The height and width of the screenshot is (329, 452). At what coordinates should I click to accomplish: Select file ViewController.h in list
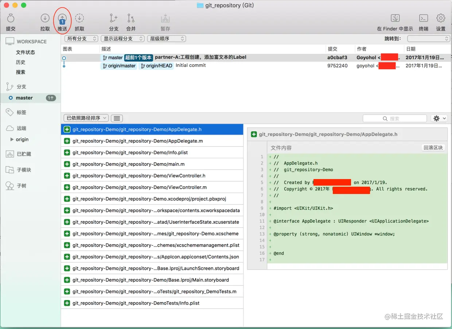(152, 176)
